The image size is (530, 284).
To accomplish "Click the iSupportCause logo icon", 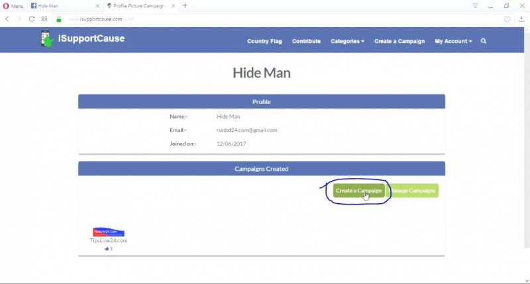I will [46, 38].
